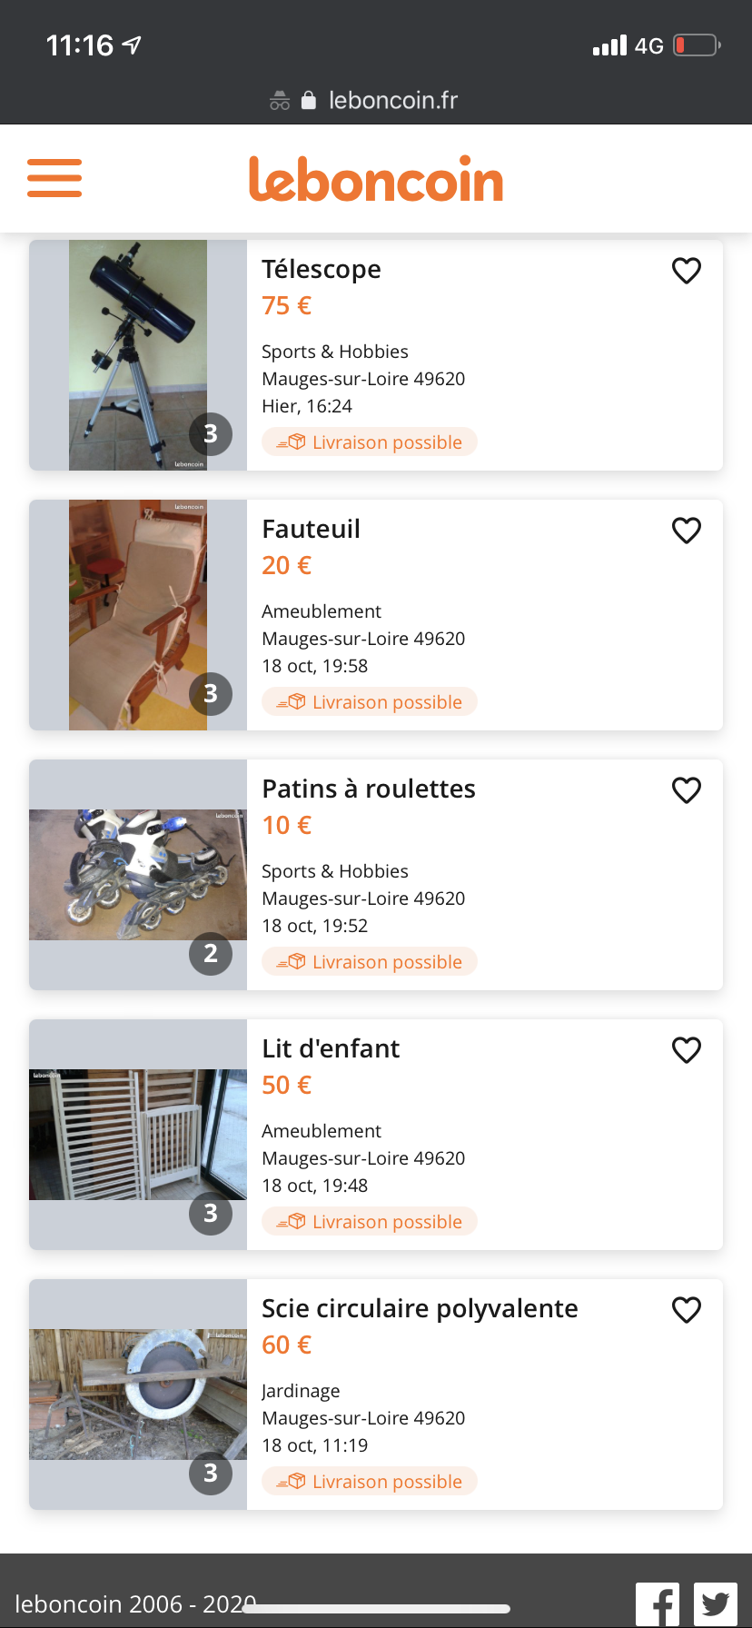Open the hamburger menu
This screenshot has width=752, height=1628.
click(54, 178)
